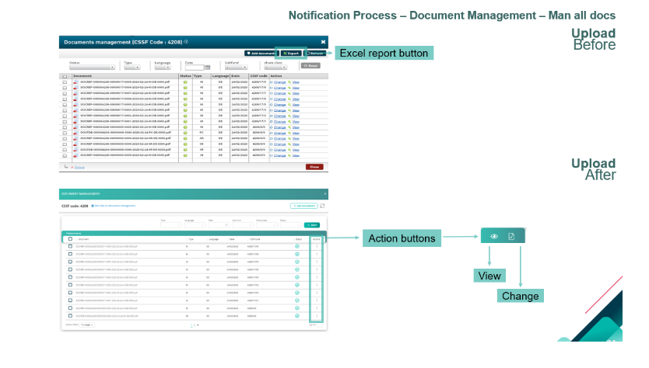Click Export Excel button in old Documents management

pyautogui.click(x=291, y=54)
